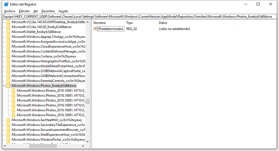This screenshot has height=151, width=279.
Task: Select Microsoft.Wallet_8wekyb3d8bbwe tree item
Action: pyautogui.click(x=36, y=32)
